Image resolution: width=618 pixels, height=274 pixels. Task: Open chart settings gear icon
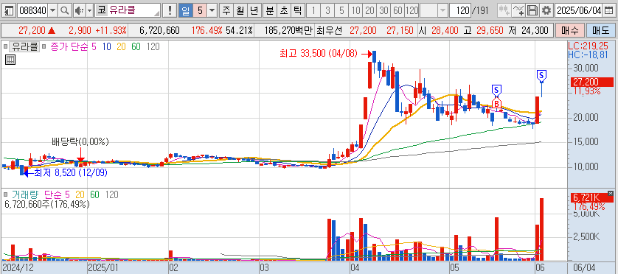point(546,10)
